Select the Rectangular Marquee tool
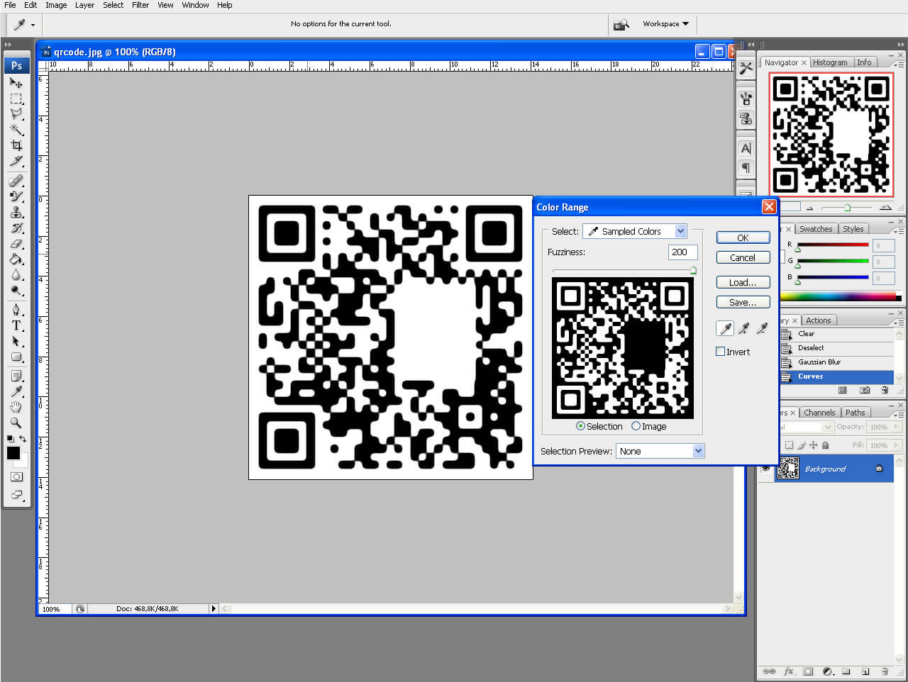Image resolution: width=908 pixels, height=682 pixels. (x=16, y=99)
